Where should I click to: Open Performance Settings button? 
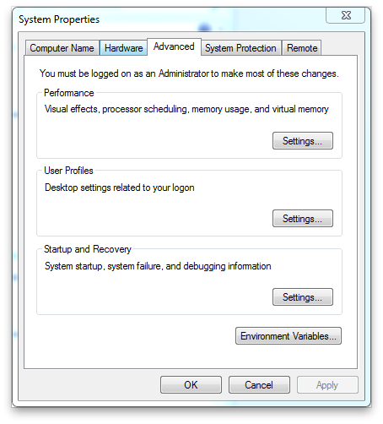(x=303, y=141)
